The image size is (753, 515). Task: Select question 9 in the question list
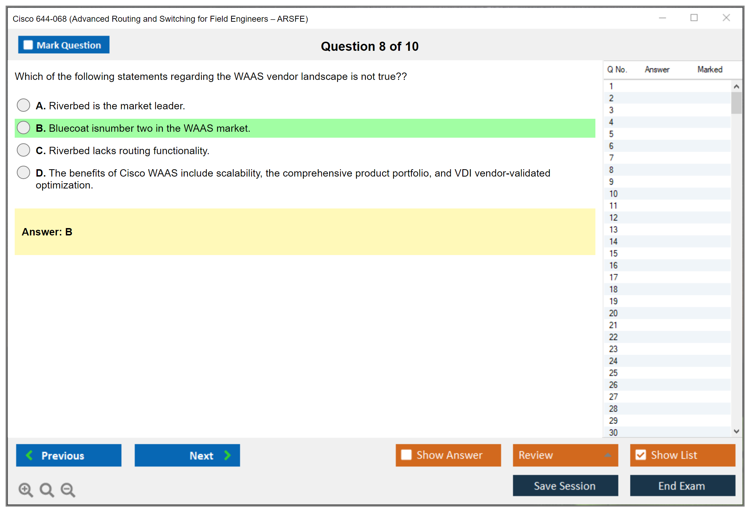tap(611, 181)
